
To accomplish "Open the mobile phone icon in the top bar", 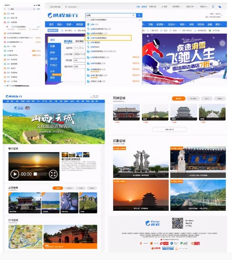I will pyautogui.click(x=213, y=6).
